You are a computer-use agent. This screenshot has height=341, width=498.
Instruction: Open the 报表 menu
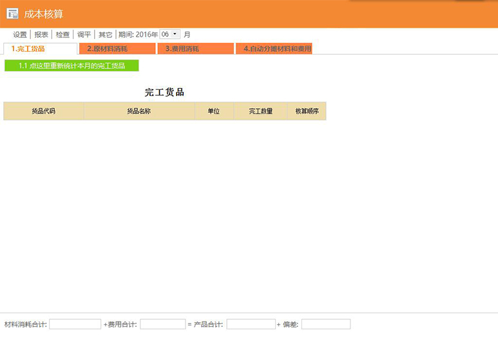point(41,34)
